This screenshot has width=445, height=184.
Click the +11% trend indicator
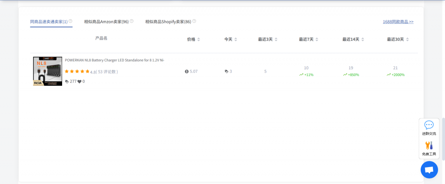[306, 75]
